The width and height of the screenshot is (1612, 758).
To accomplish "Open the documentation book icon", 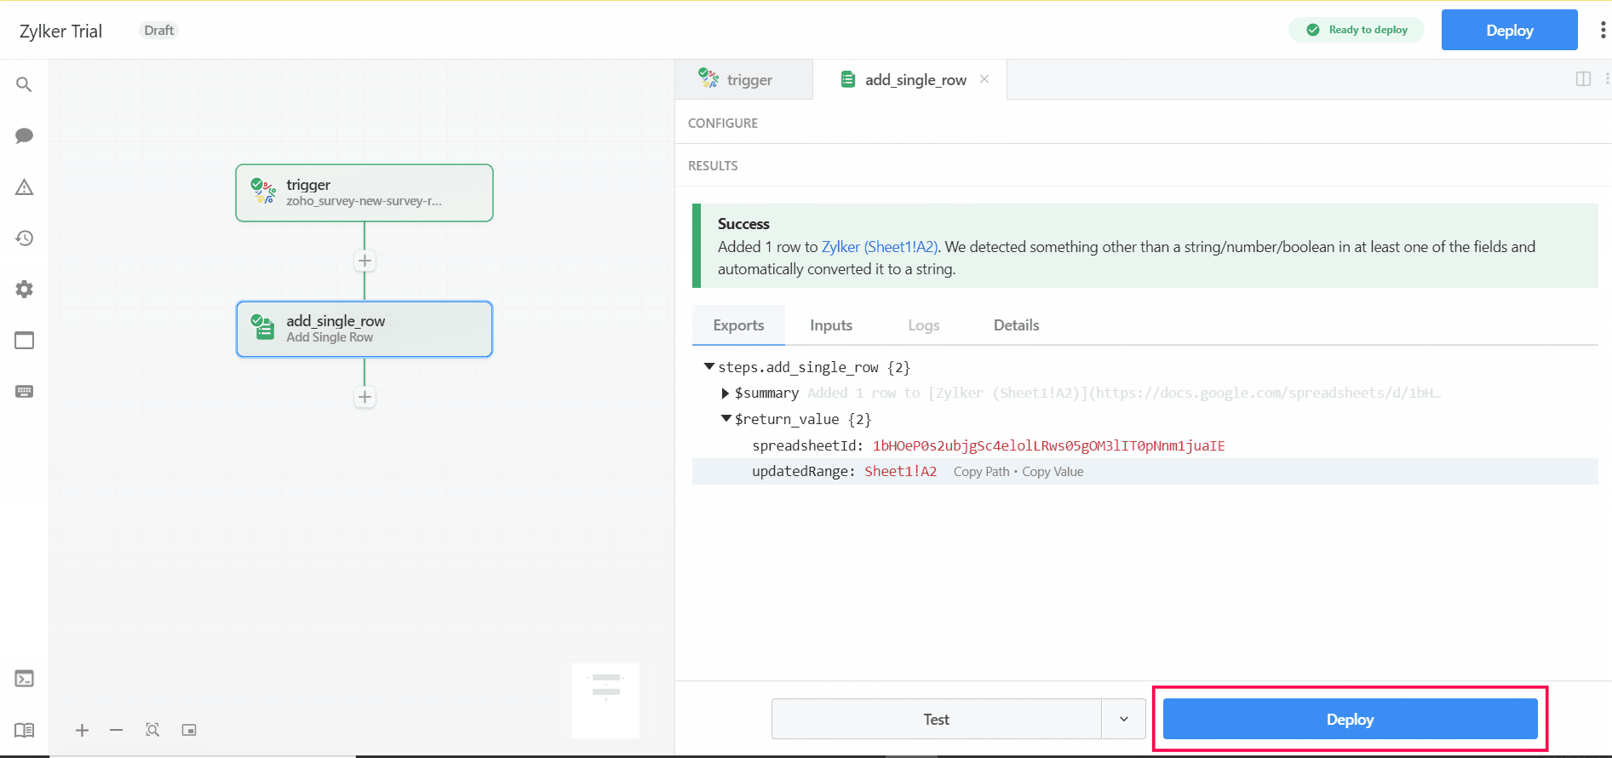I will [24, 730].
